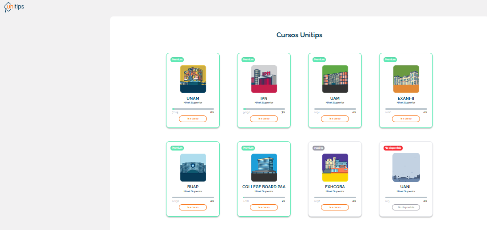The height and width of the screenshot is (230, 487).
Task: Open the EXHCOBA course illustration
Action: pyautogui.click(x=335, y=167)
